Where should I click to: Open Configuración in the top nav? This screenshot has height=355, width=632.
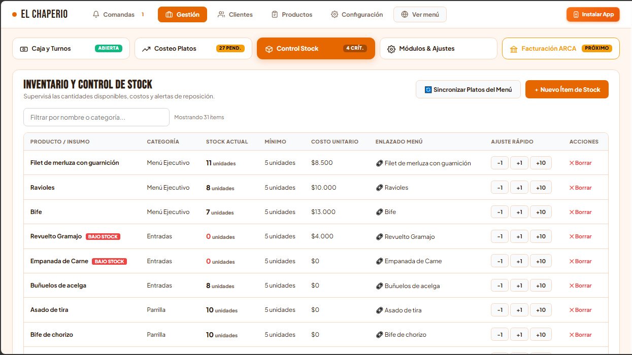tap(356, 15)
